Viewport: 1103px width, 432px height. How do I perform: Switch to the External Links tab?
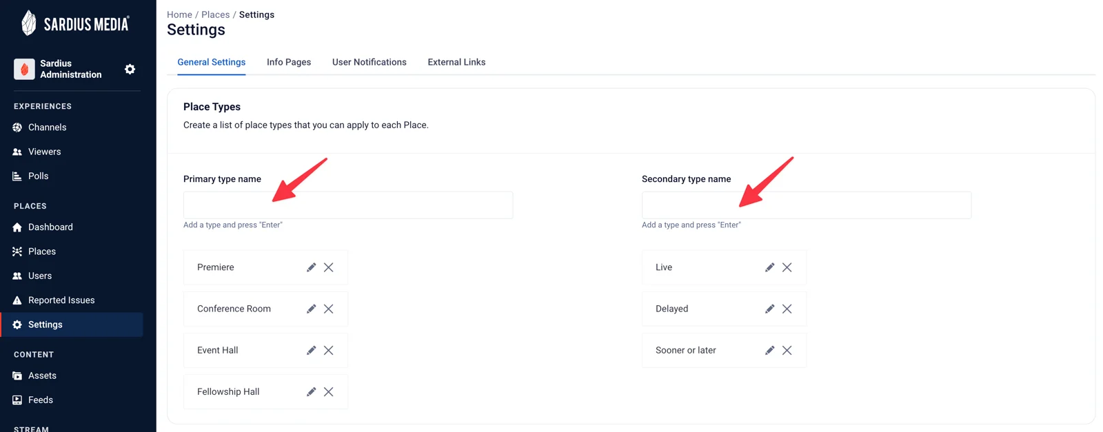pyautogui.click(x=456, y=62)
